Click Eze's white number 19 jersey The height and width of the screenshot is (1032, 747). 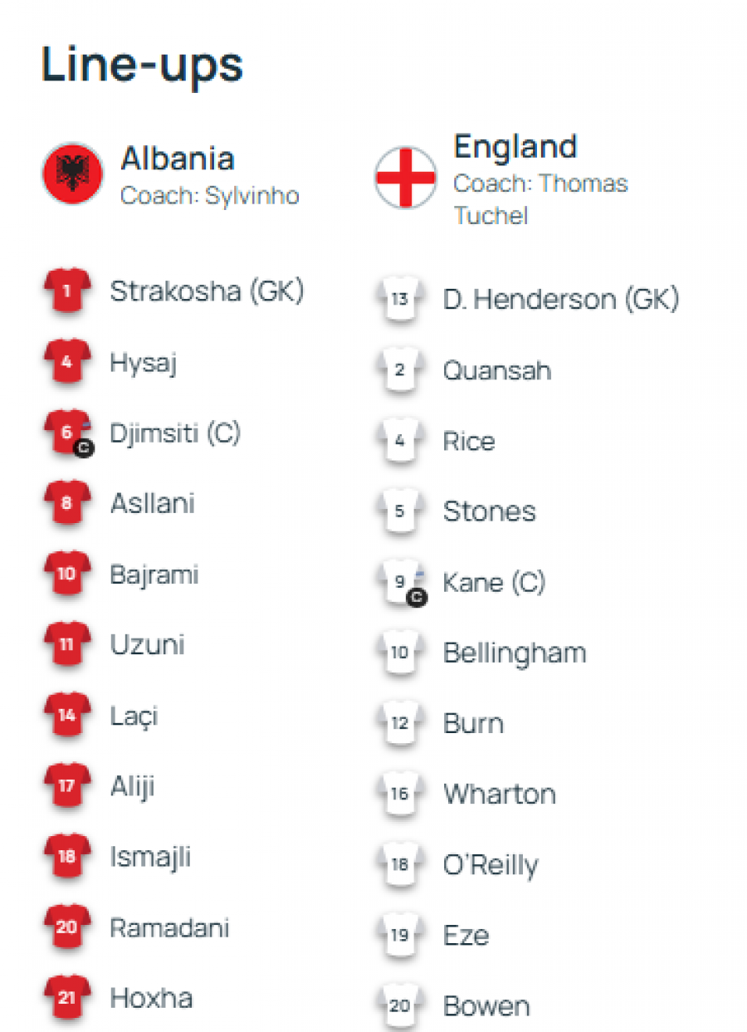(400, 936)
